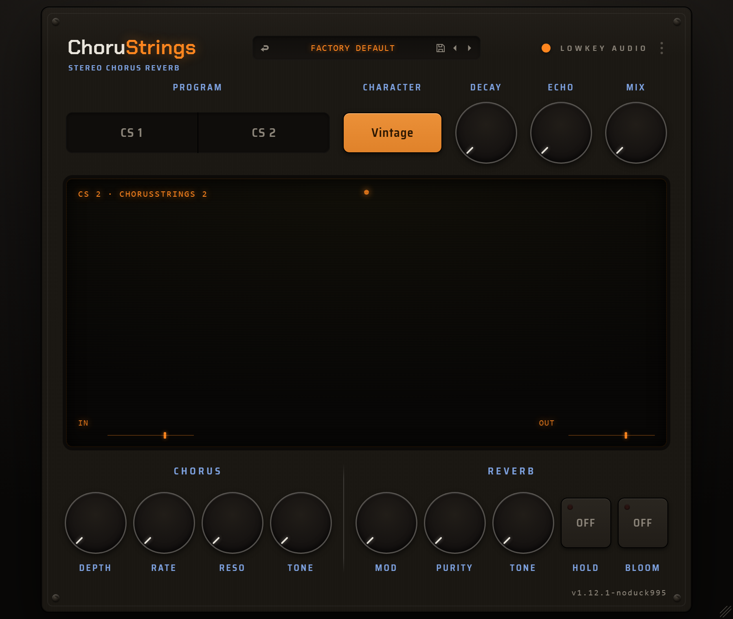Toggle the HOLD off button
The width and height of the screenshot is (733, 619).
click(586, 523)
